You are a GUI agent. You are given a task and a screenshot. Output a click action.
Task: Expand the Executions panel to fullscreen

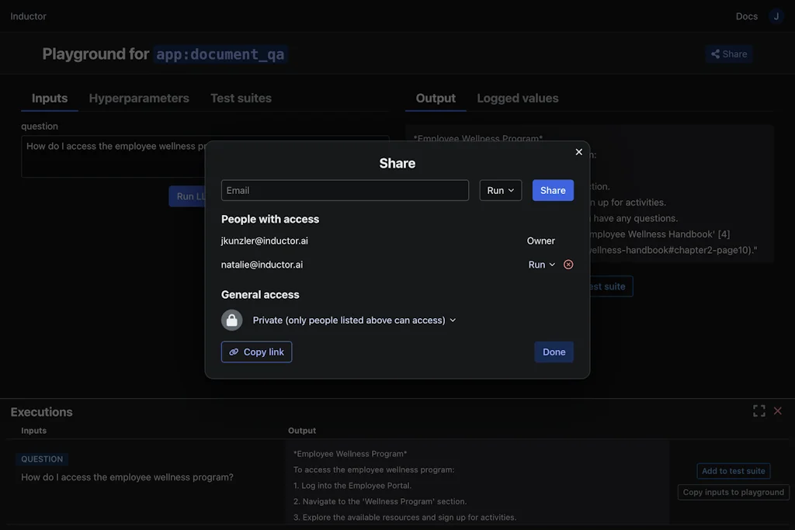pos(759,410)
